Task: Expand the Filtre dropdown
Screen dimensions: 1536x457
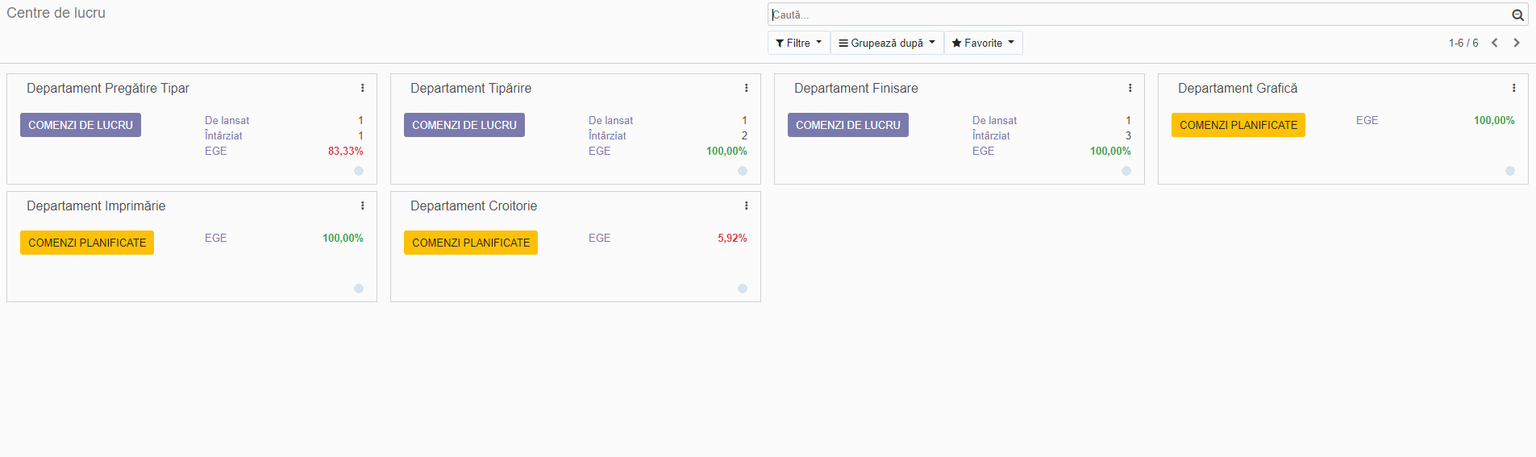Action: [798, 43]
